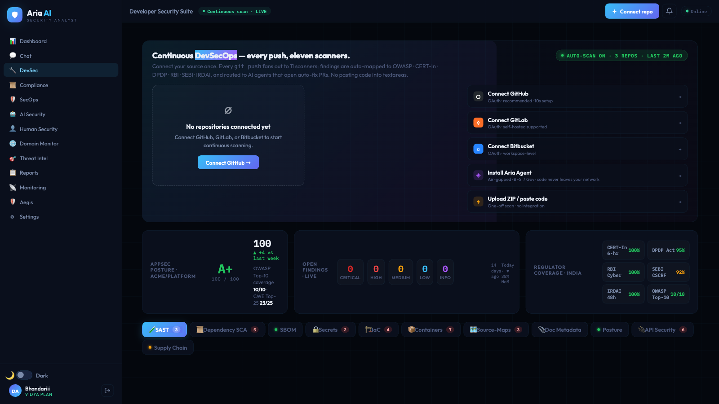Screen dimensions: 719x404
Task: Click the Settings gear icon in sidebar
Action: coord(12,217)
